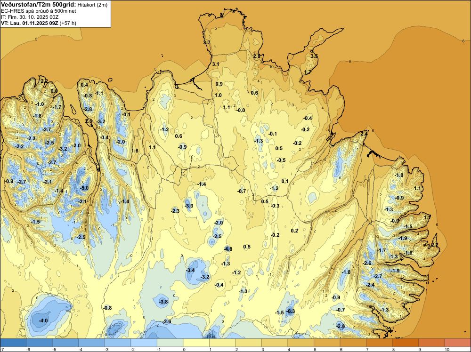Choose the color scale segment between 2 and 3

pyautogui.click(x=248, y=343)
